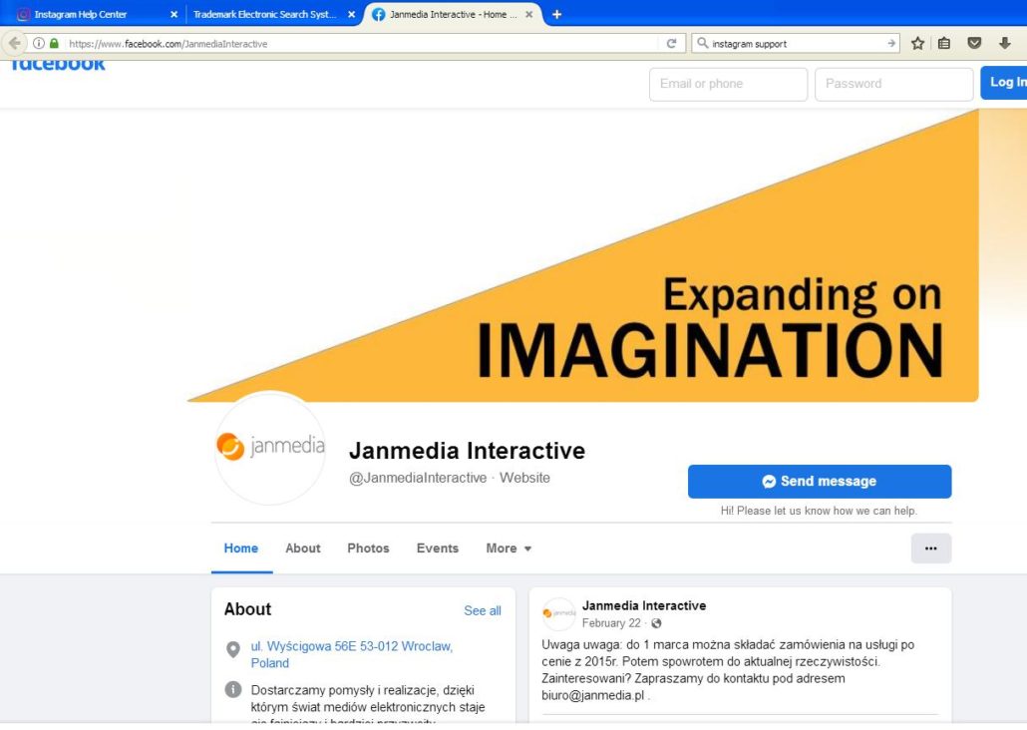Select the Janmedia Interactive browser tab
The image size is (1027, 730).
point(452,14)
